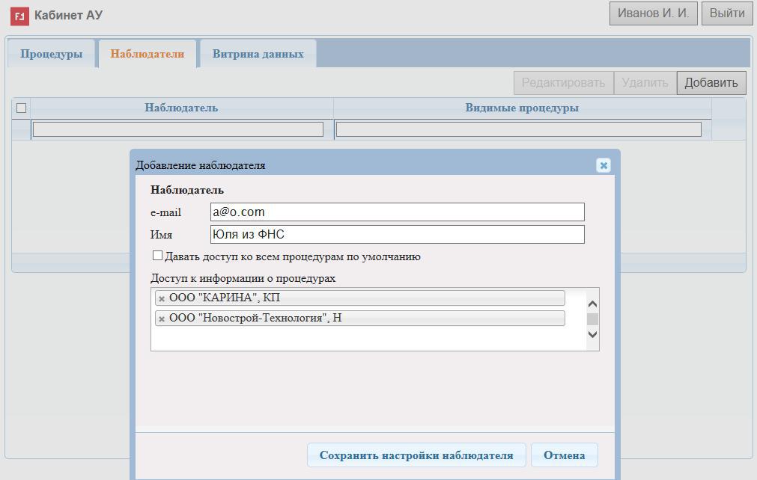This screenshot has width=757, height=480.
Task: Switch to Витрина данных tab
Action: tap(258, 54)
